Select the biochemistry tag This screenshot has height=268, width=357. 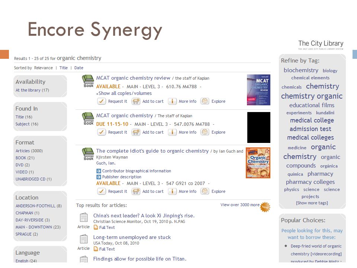point(301,70)
